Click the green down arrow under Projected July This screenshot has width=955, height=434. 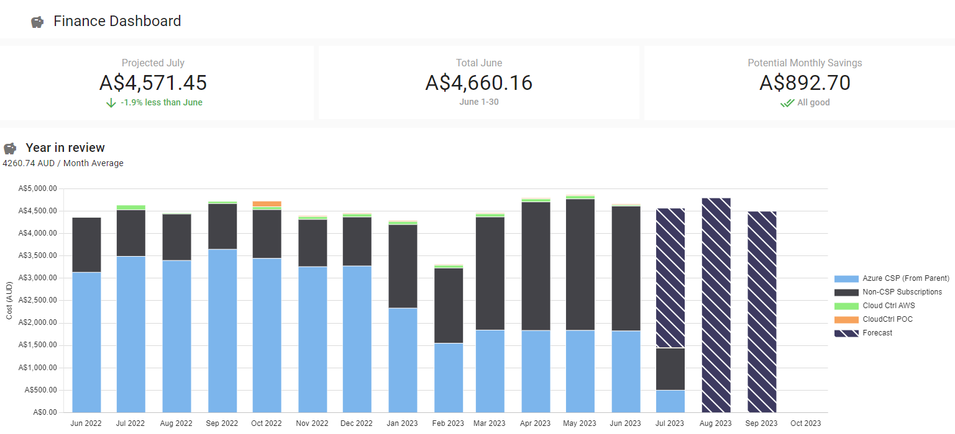[111, 103]
